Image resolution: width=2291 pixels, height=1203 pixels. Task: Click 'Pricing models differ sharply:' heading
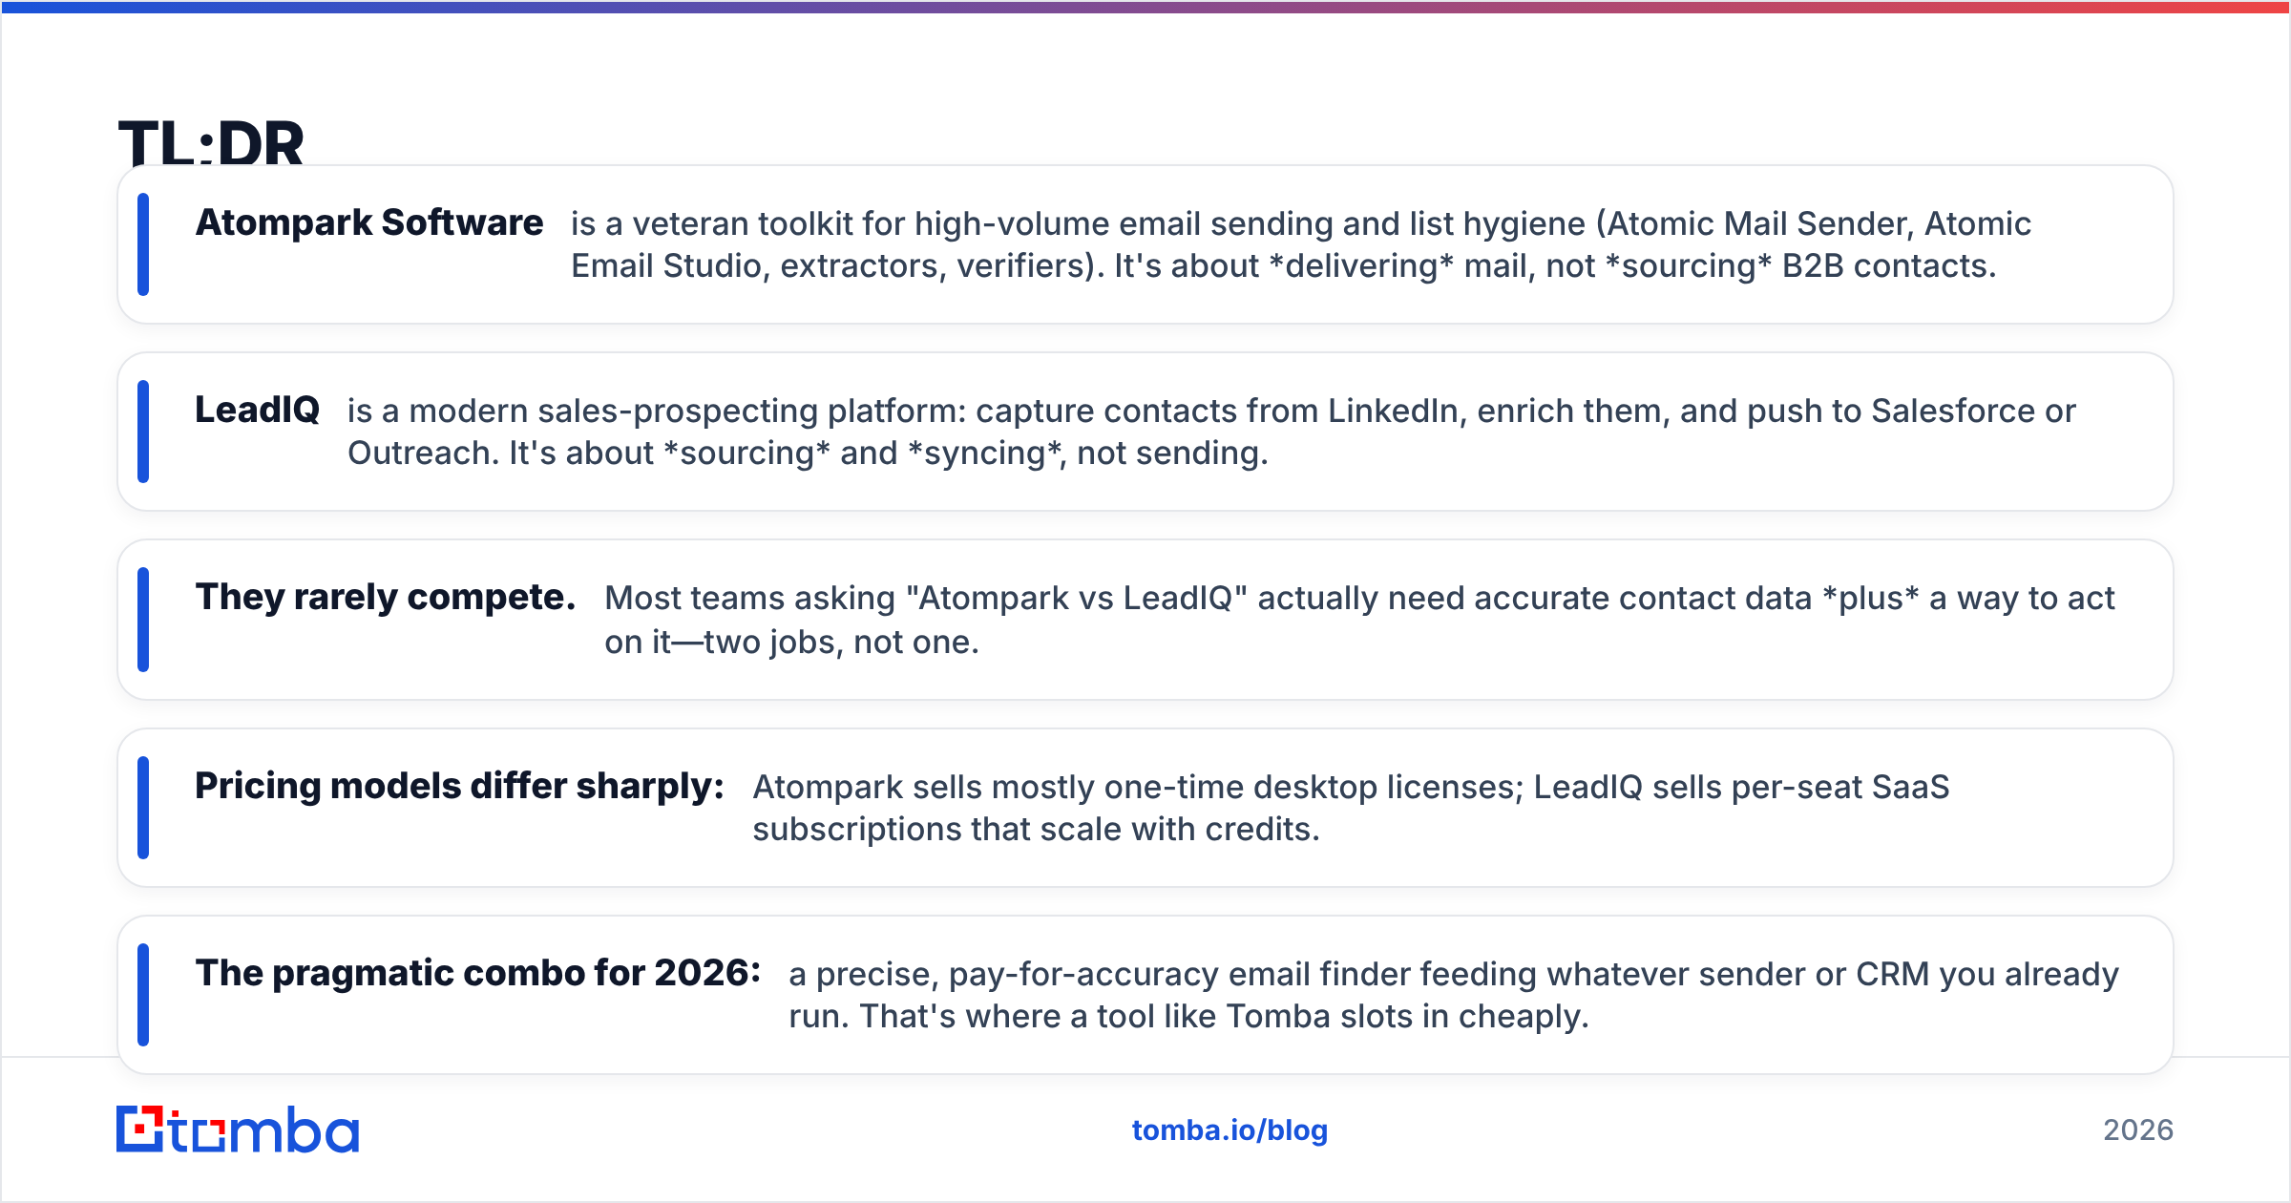[x=460, y=786]
